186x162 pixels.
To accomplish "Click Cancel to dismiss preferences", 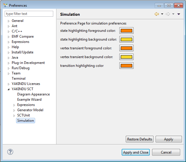I will pyautogui.click(x=166, y=152).
